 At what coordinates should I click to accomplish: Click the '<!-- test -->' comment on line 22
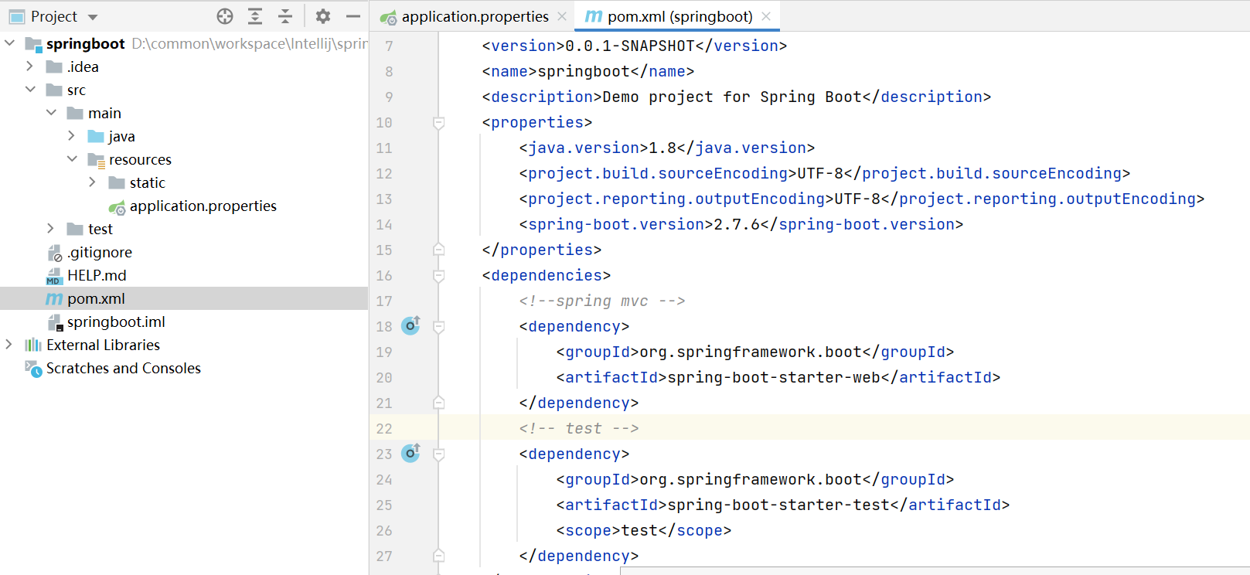coord(579,428)
